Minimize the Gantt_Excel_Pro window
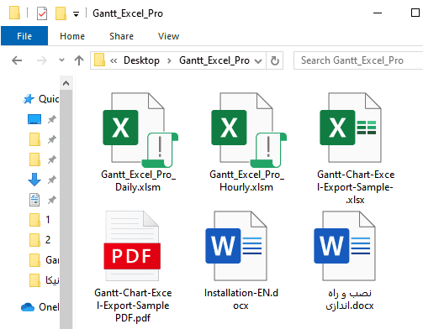 [x=378, y=13]
